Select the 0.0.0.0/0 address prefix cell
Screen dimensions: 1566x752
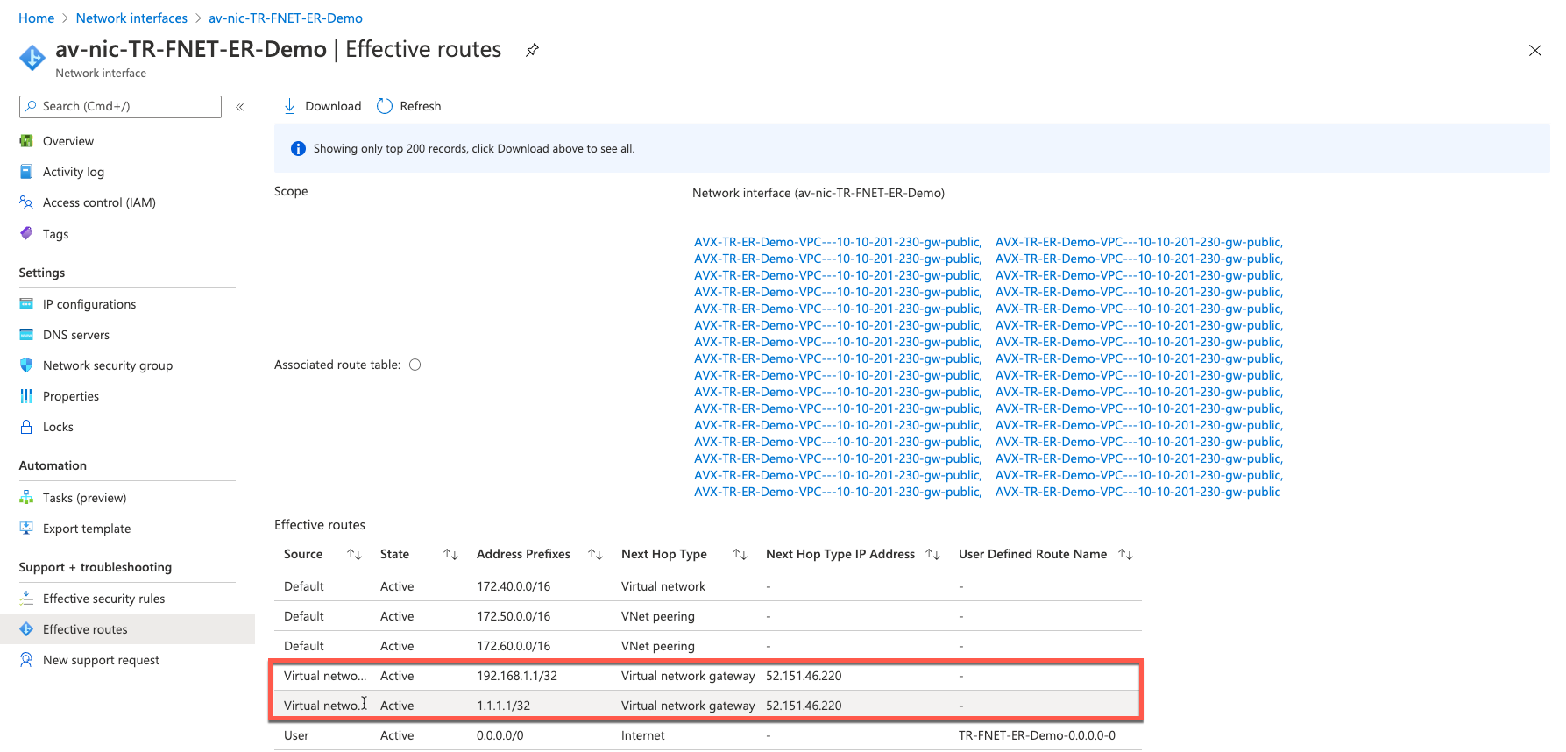point(500,735)
